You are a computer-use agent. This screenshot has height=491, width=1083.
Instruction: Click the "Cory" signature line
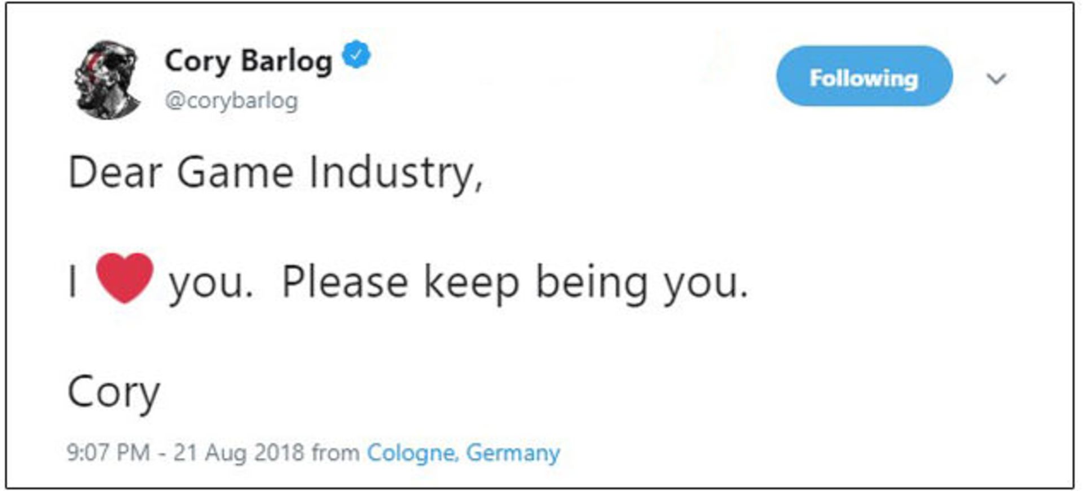pyautogui.click(x=114, y=392)
